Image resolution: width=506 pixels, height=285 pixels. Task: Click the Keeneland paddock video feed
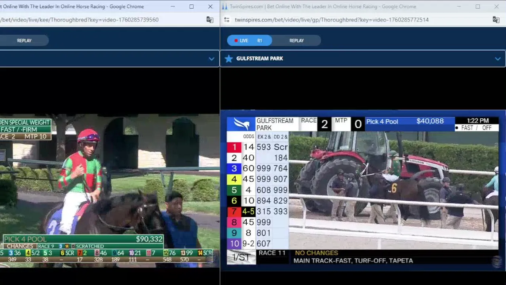tap(110, 190)
